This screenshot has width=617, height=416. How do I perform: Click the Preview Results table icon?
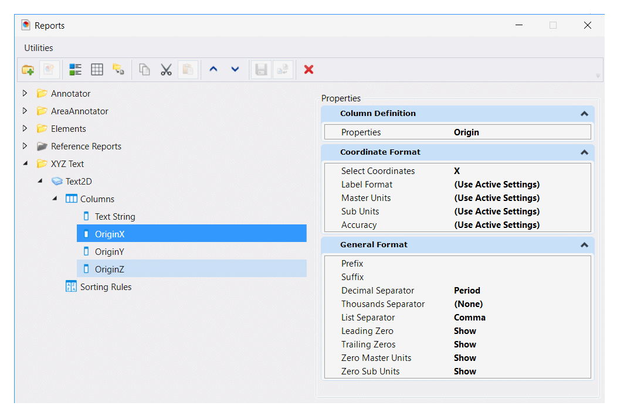click(97, 70)
